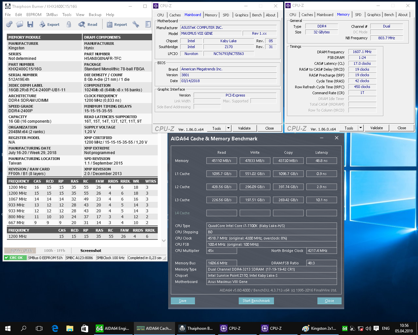Click the Export toolbar button
418x335 pixels.
50,25
